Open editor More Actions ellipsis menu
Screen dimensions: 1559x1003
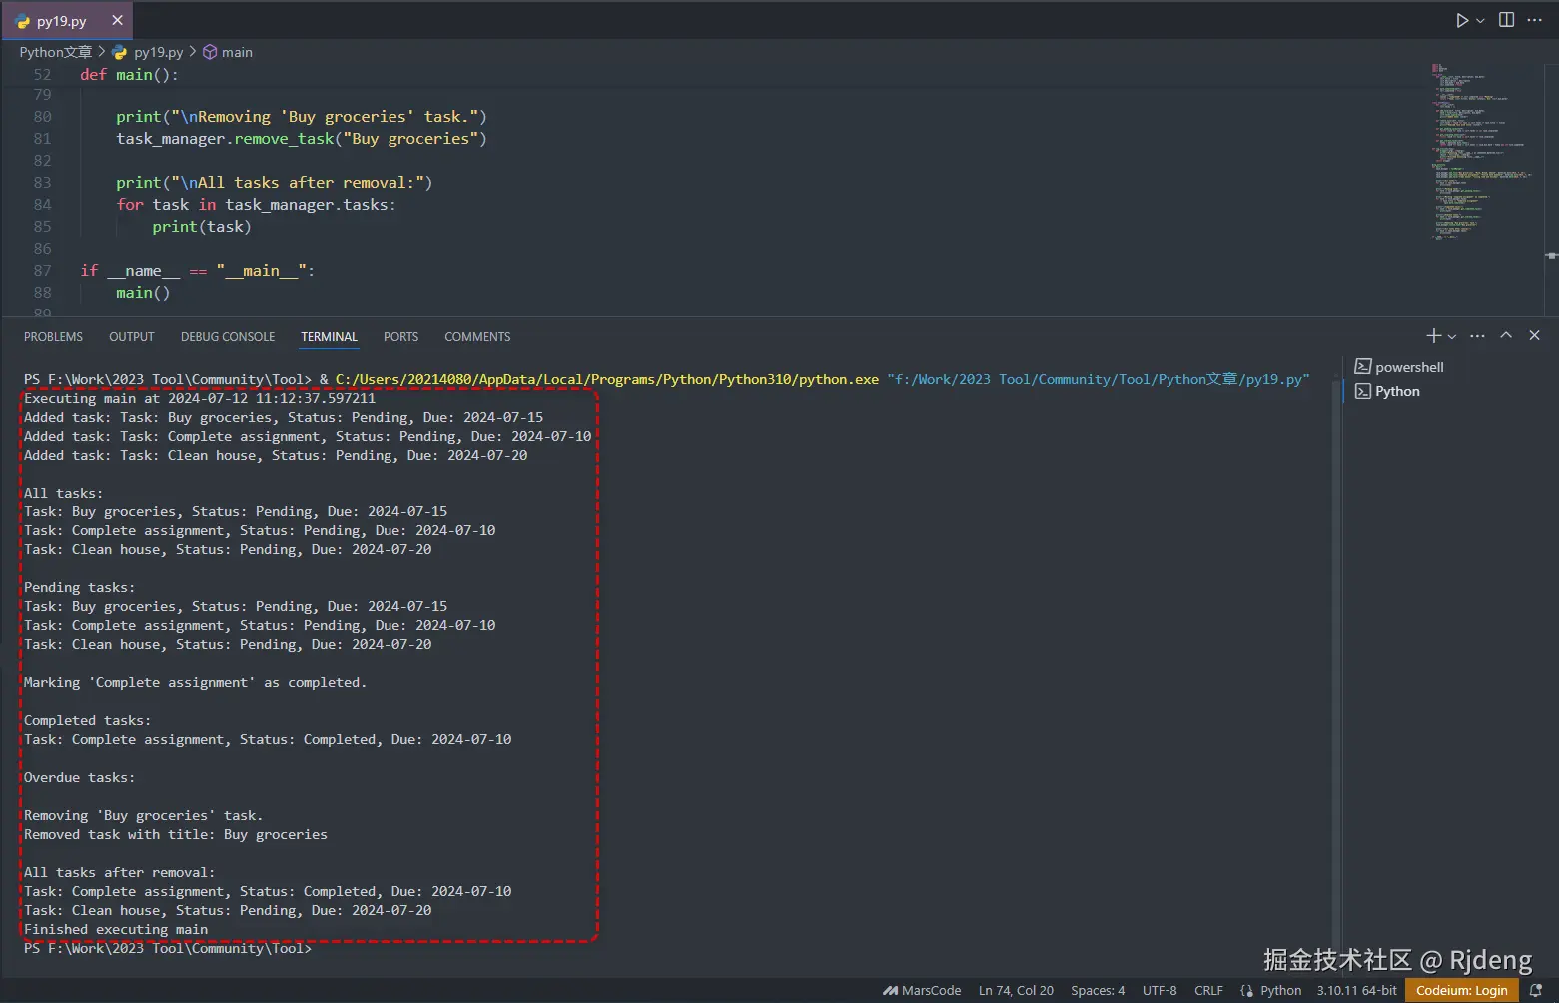tap(1535, 20)
